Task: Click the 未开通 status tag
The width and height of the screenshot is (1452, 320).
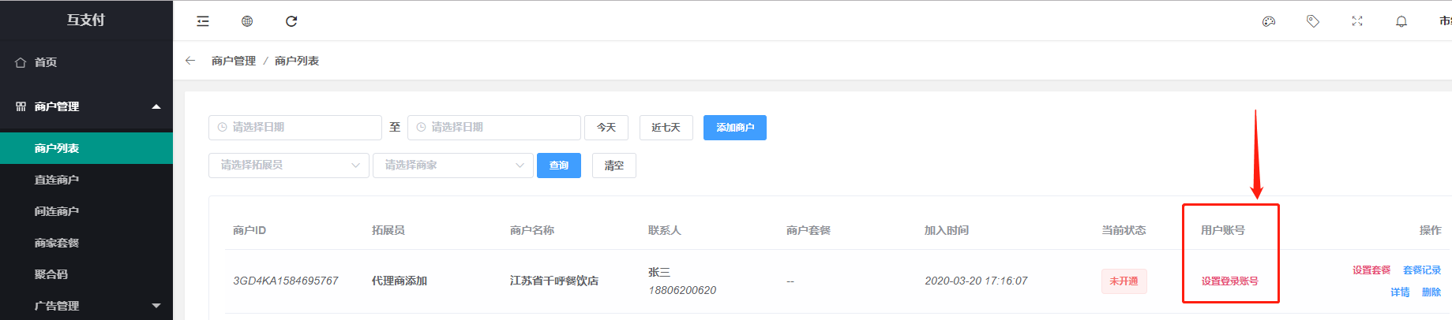Action: [x=1124, y=281]
